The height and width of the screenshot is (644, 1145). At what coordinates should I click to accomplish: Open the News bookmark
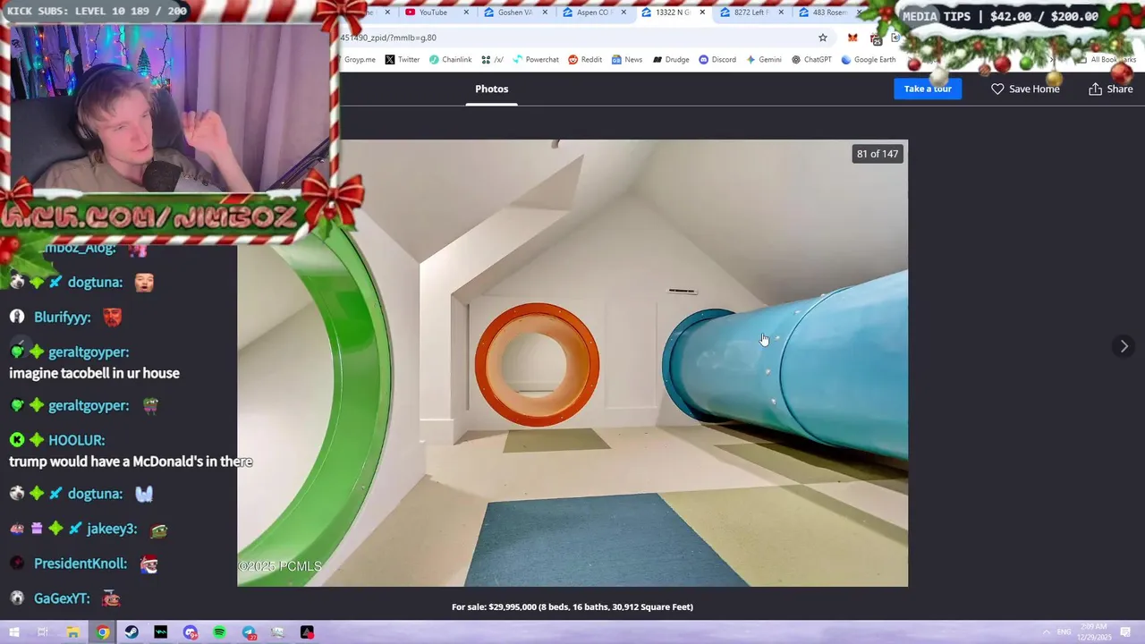[627, 60]
